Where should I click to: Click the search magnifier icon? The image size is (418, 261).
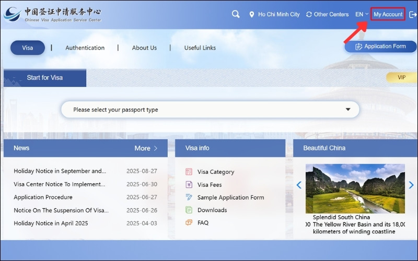pos(236,14)
